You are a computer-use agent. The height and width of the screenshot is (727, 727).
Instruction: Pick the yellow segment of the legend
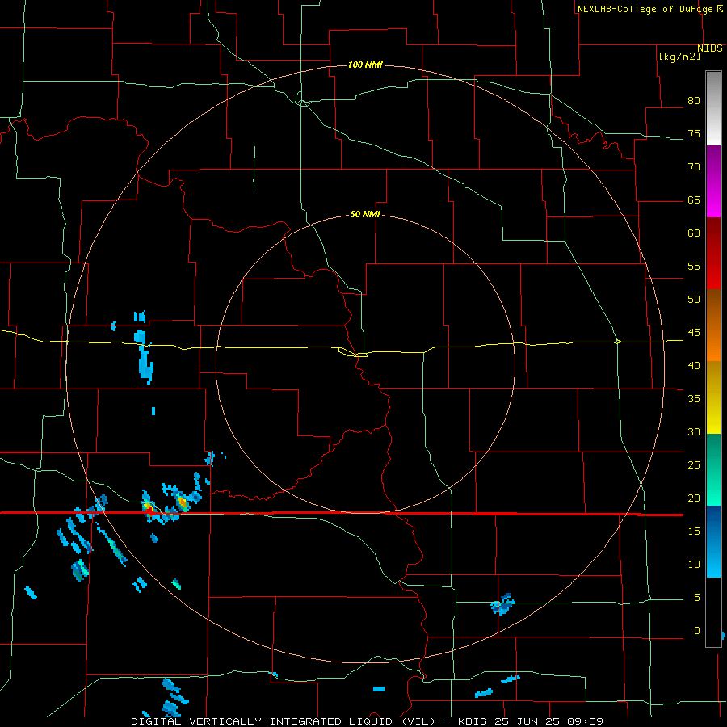pos(713,397)
